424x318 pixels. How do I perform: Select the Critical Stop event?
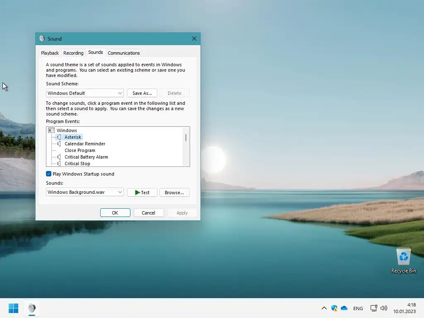(x=77, y=163)
